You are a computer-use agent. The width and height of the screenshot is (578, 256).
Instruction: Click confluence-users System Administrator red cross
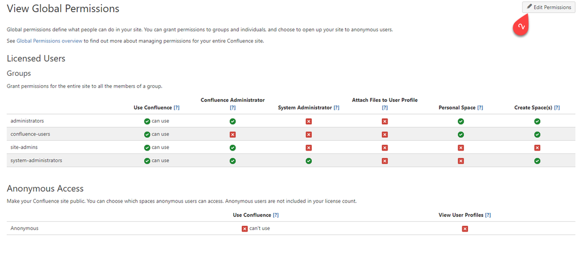(x=309, y=134)
